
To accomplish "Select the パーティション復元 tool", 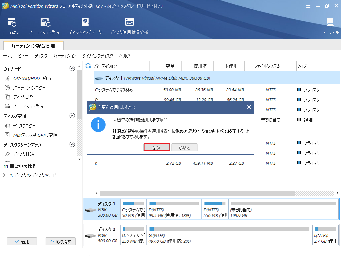I will coord(45,26).
